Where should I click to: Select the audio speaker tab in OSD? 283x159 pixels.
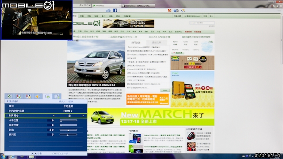tap(38, 97)
